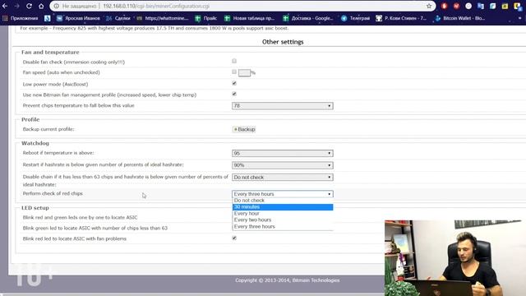Show the hidden bookmarks overflow chevron
Viewport: 526px width, 296px height.
519,18
